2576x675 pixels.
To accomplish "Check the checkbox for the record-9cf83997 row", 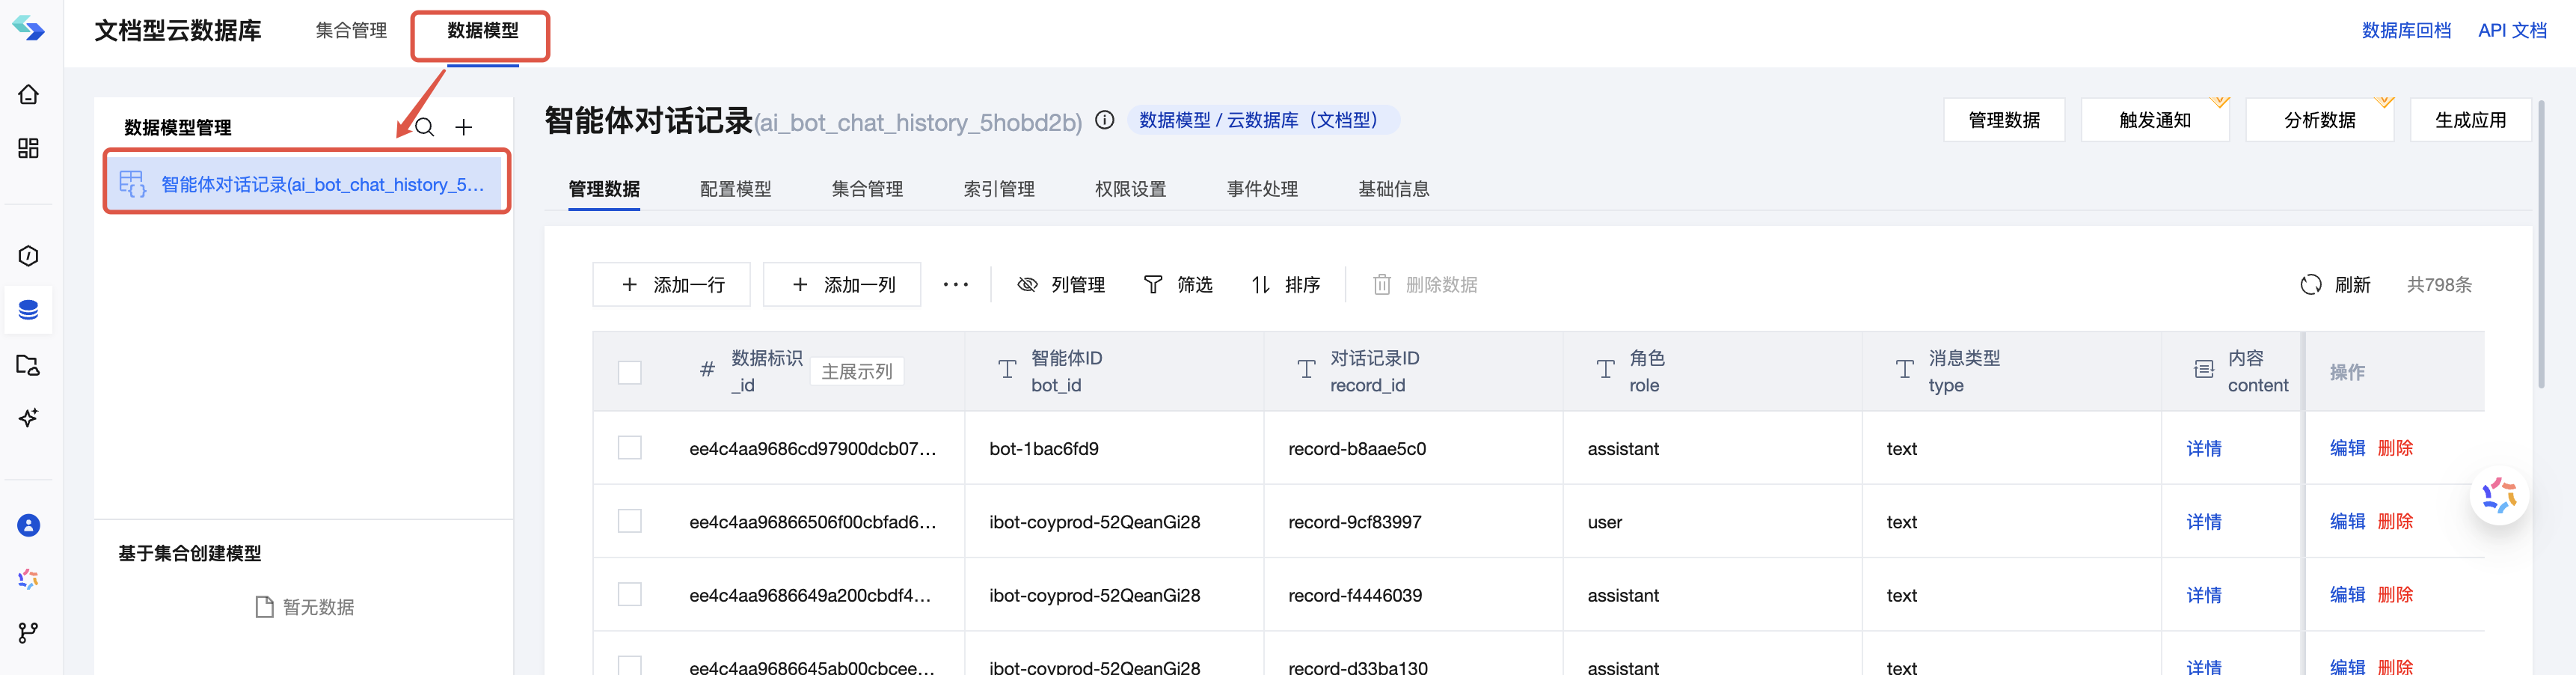I will pos(630,521).
